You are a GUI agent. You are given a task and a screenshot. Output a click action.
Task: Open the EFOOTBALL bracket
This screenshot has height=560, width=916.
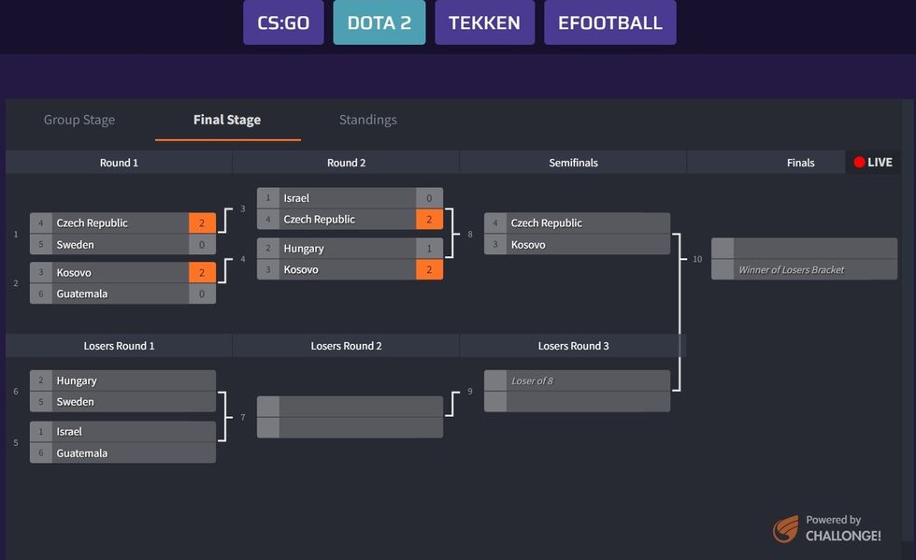point(609,22)
